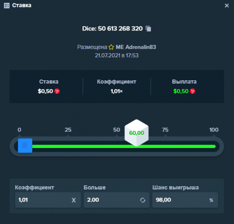Click the blue slider handle
This screenshot has height=224, width=234.
(x=25, y=146)
